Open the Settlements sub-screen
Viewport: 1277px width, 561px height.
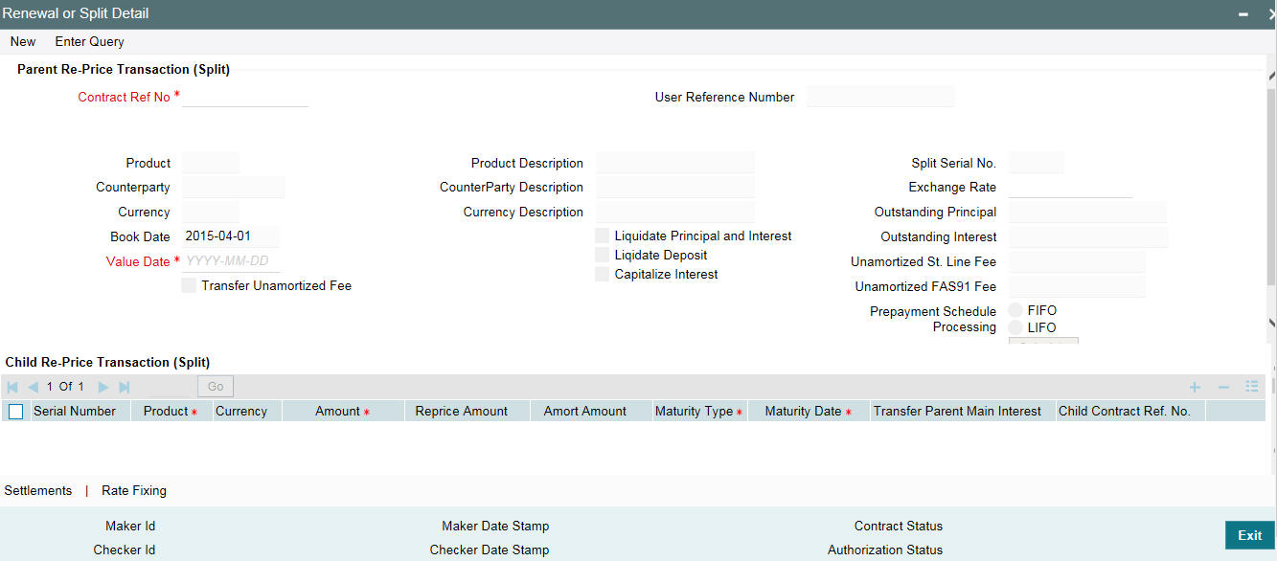38,490
